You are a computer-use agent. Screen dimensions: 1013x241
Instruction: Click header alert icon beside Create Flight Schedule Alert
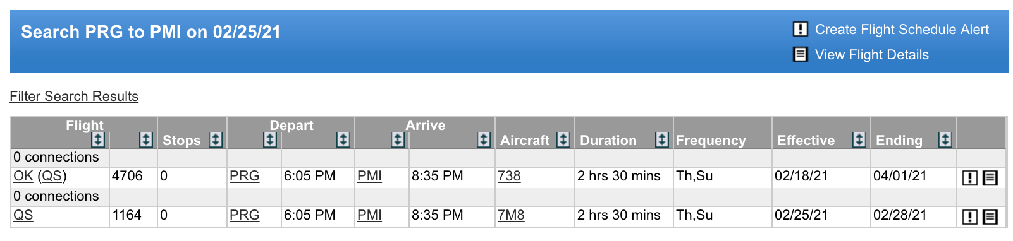801,29
